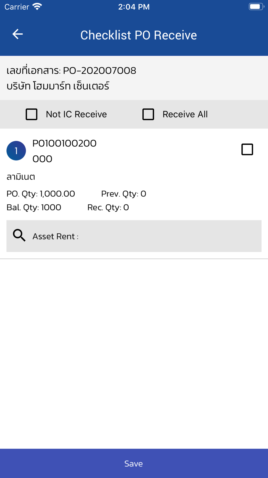Click the magnifier search icon
The width and height of the screenshot is (268, 478).
click(x=19, y=236)
